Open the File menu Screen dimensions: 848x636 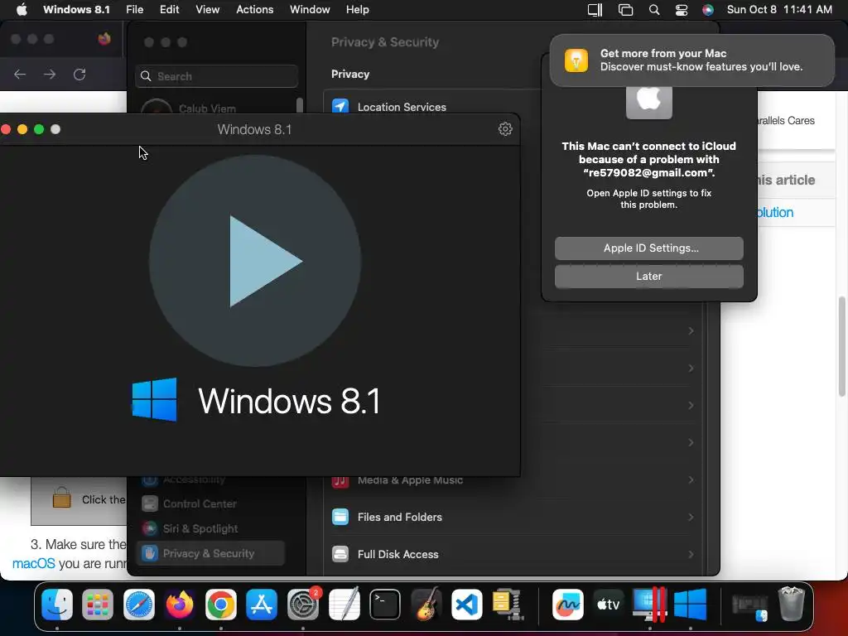pos(135,10)
